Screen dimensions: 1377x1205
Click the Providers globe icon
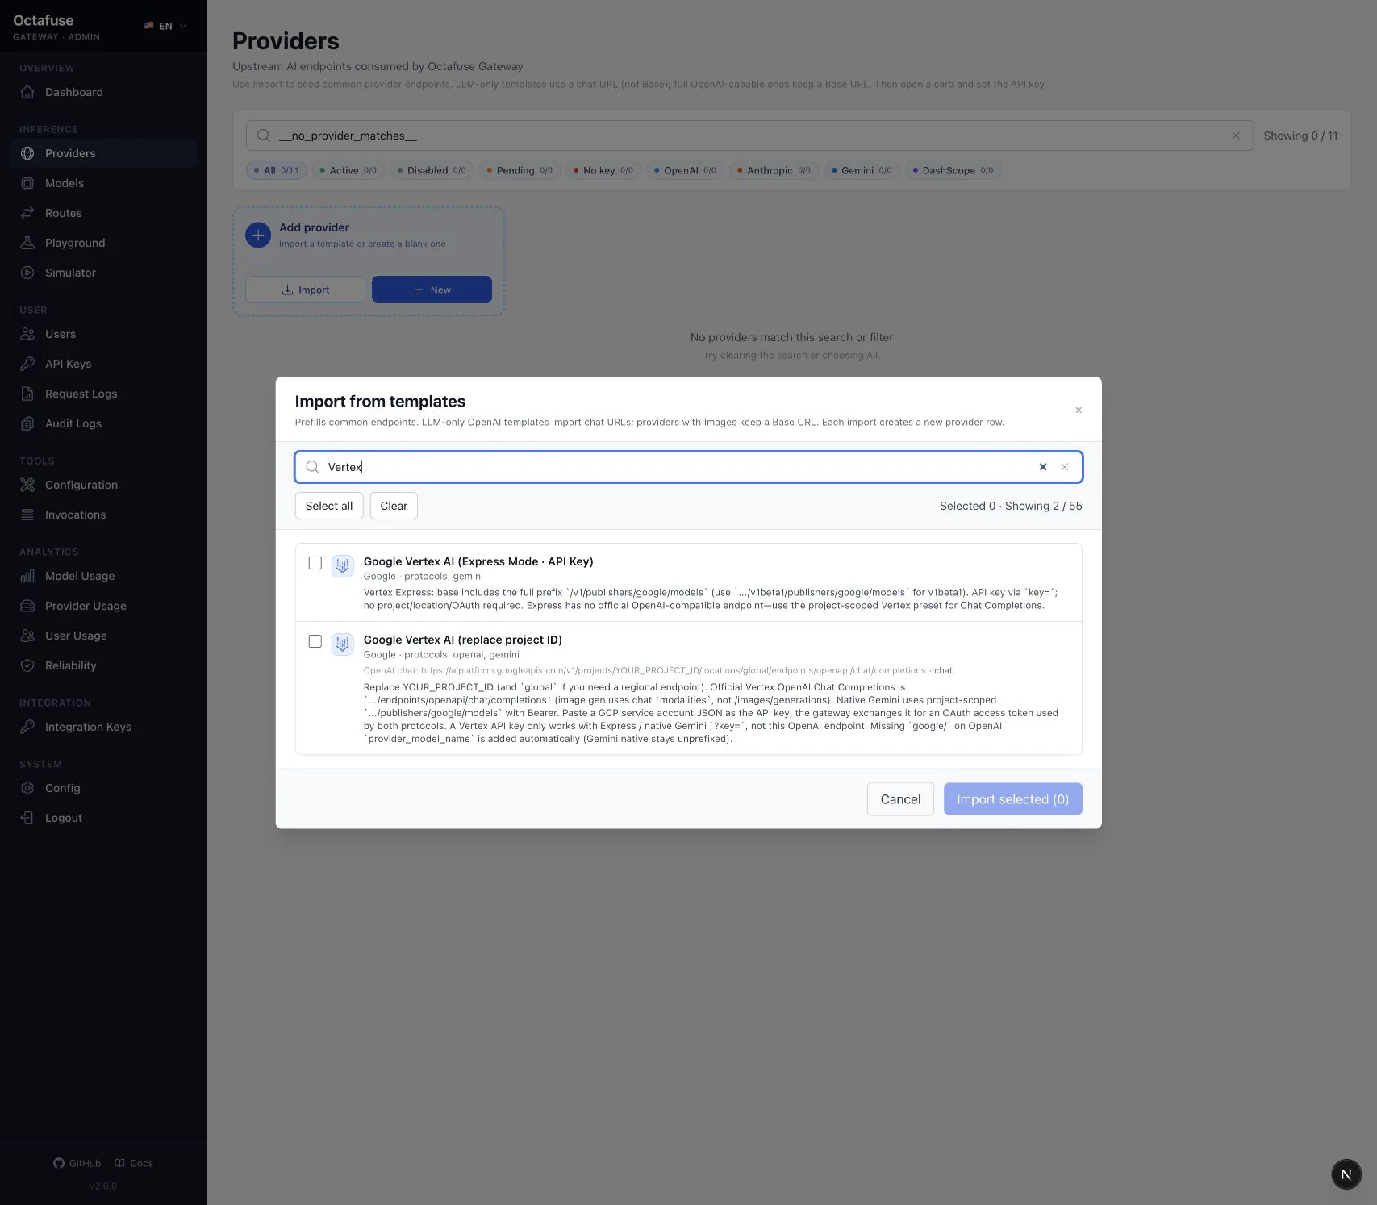pos(27,153)
